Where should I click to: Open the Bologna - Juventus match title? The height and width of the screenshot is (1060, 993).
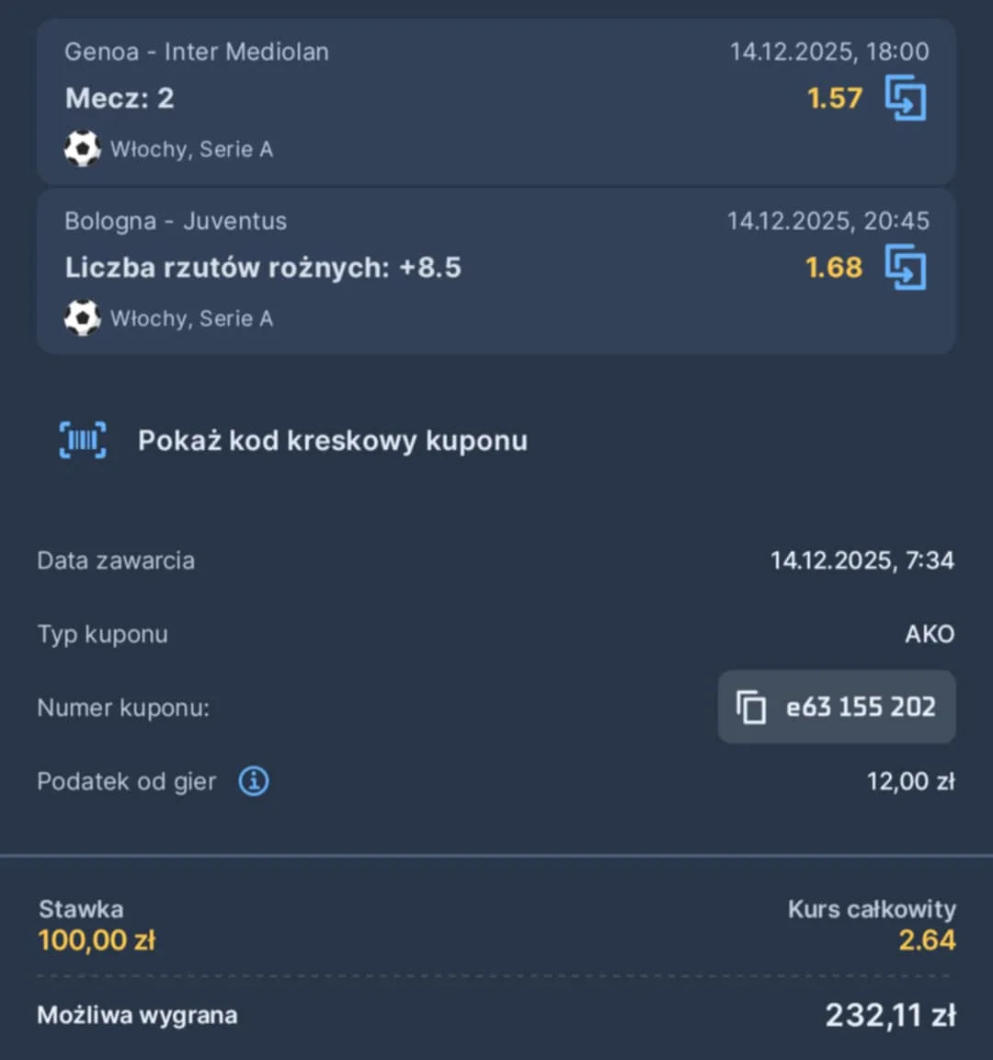click(176, 221)
